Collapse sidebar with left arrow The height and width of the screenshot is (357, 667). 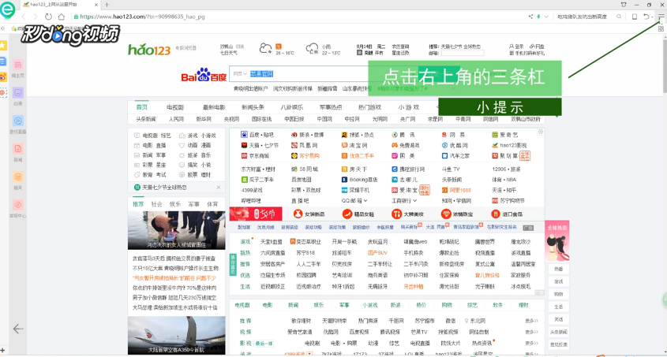18,329
